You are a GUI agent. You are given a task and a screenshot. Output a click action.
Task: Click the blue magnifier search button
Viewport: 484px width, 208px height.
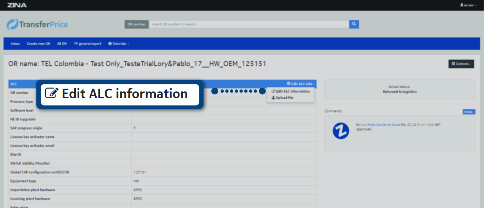pos(354,24)
